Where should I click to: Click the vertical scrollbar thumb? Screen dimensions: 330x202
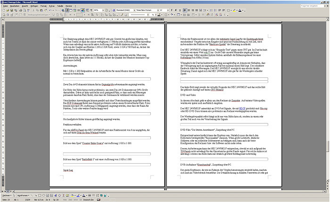tap(328, 146)
